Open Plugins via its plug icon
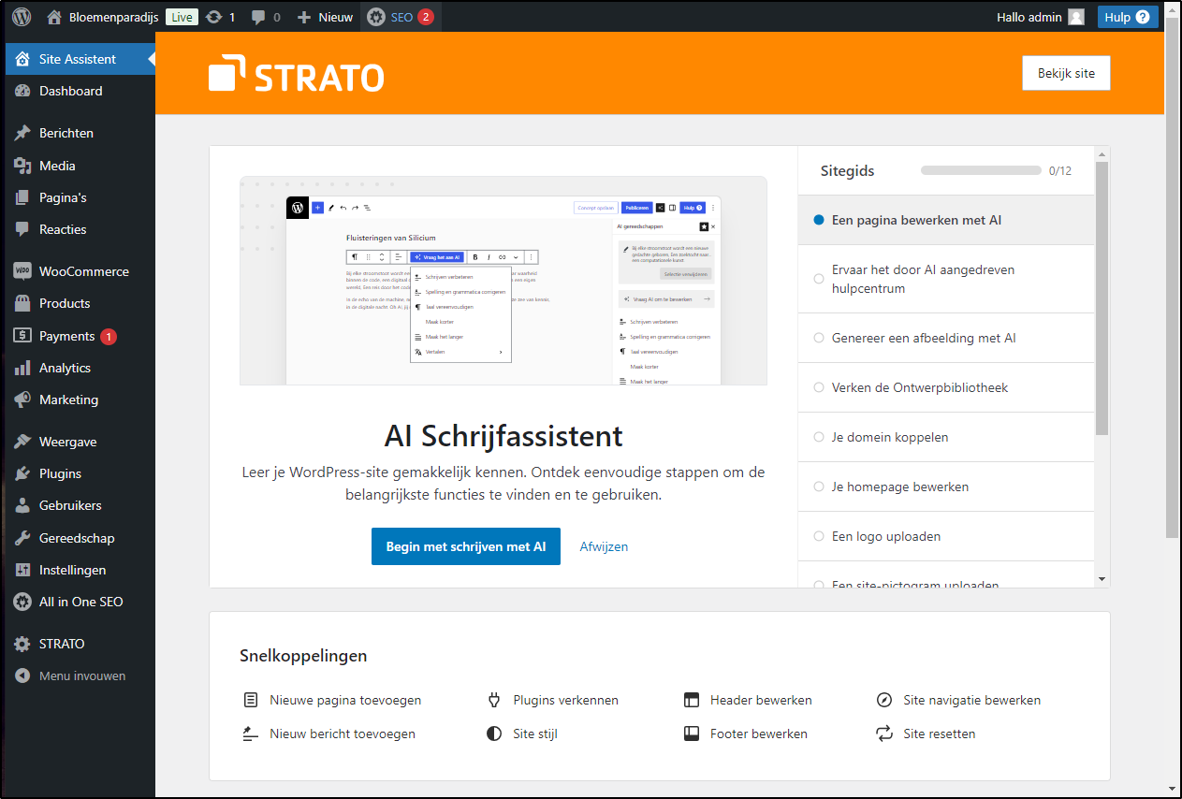This screenshot has height=799, width=1182. (x=23, y=472)
